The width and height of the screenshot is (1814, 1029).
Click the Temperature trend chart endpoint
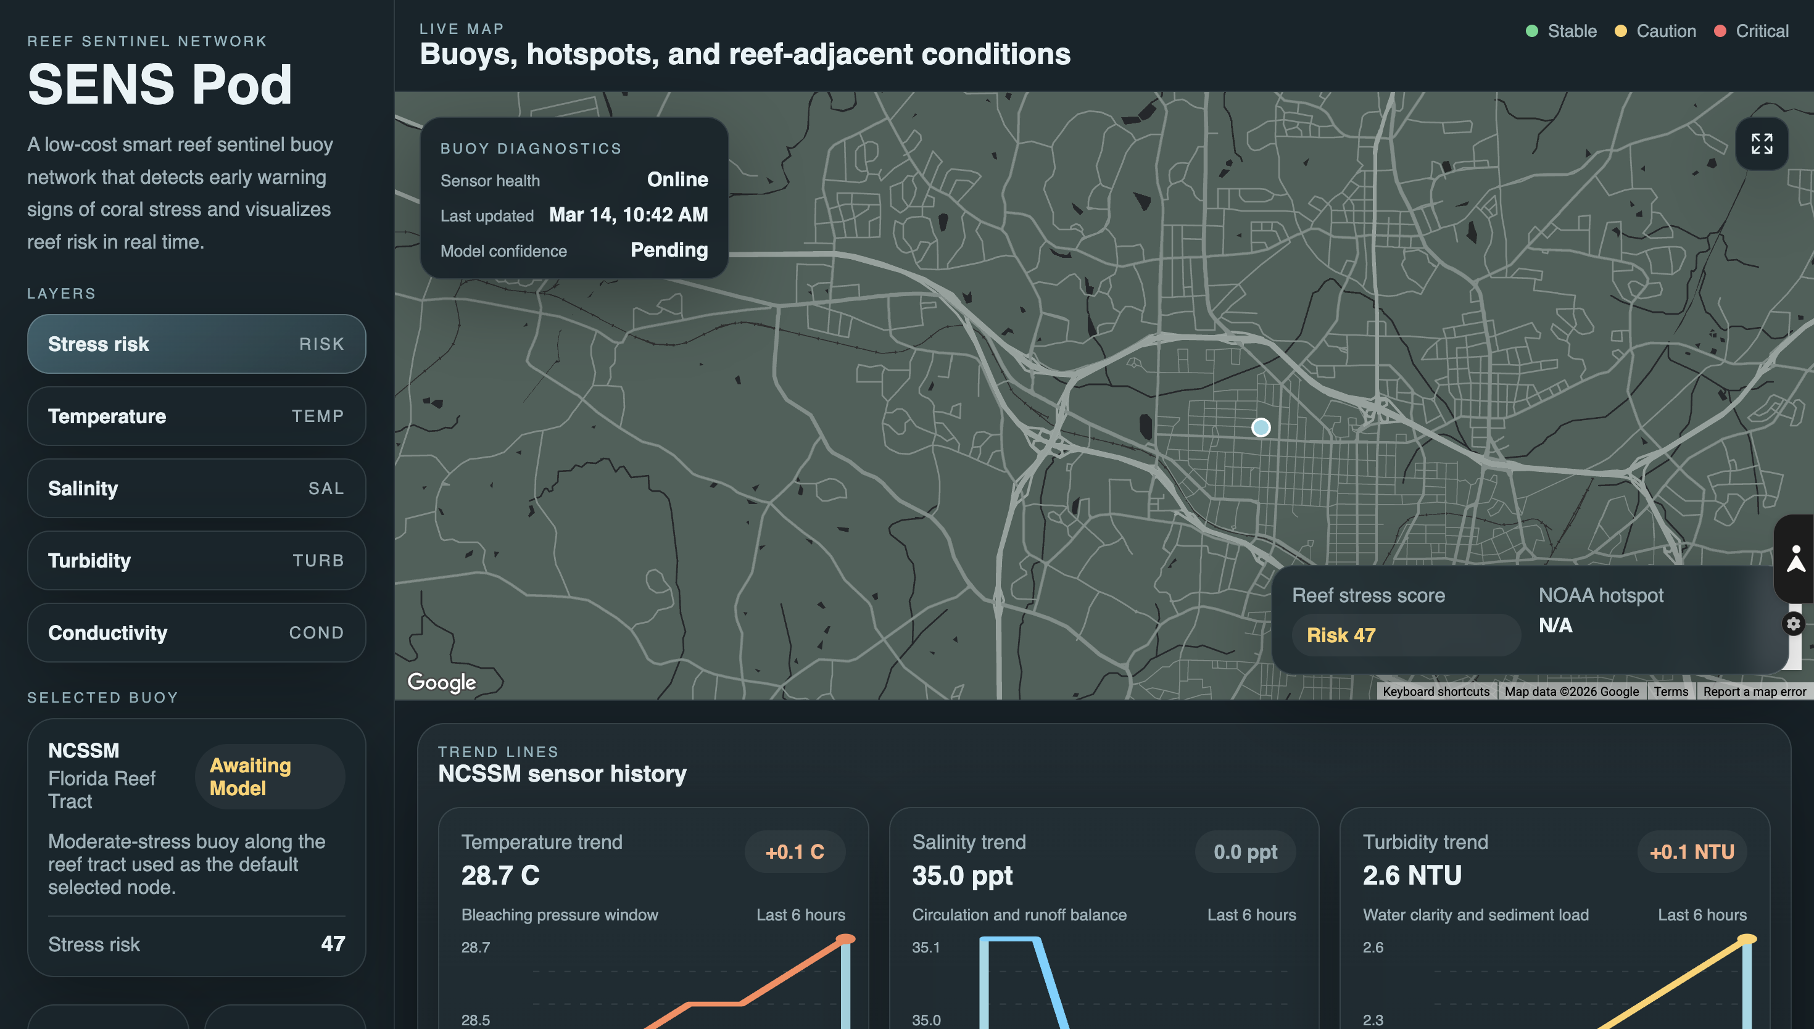(845, 940)
